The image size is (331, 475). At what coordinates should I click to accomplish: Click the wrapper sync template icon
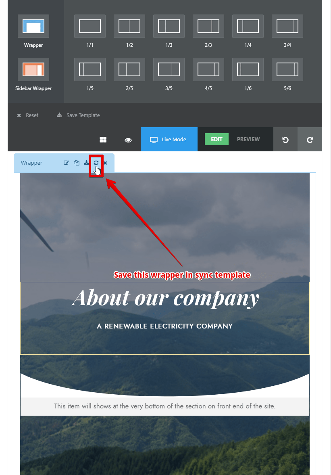(x=96, y=163)
